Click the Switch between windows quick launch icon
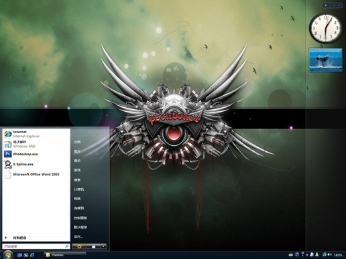The height and width of the screenshot is (259, 346). click(26, 255)
